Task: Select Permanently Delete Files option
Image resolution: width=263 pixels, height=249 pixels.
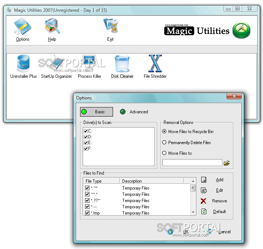Action: coord(164,143)
